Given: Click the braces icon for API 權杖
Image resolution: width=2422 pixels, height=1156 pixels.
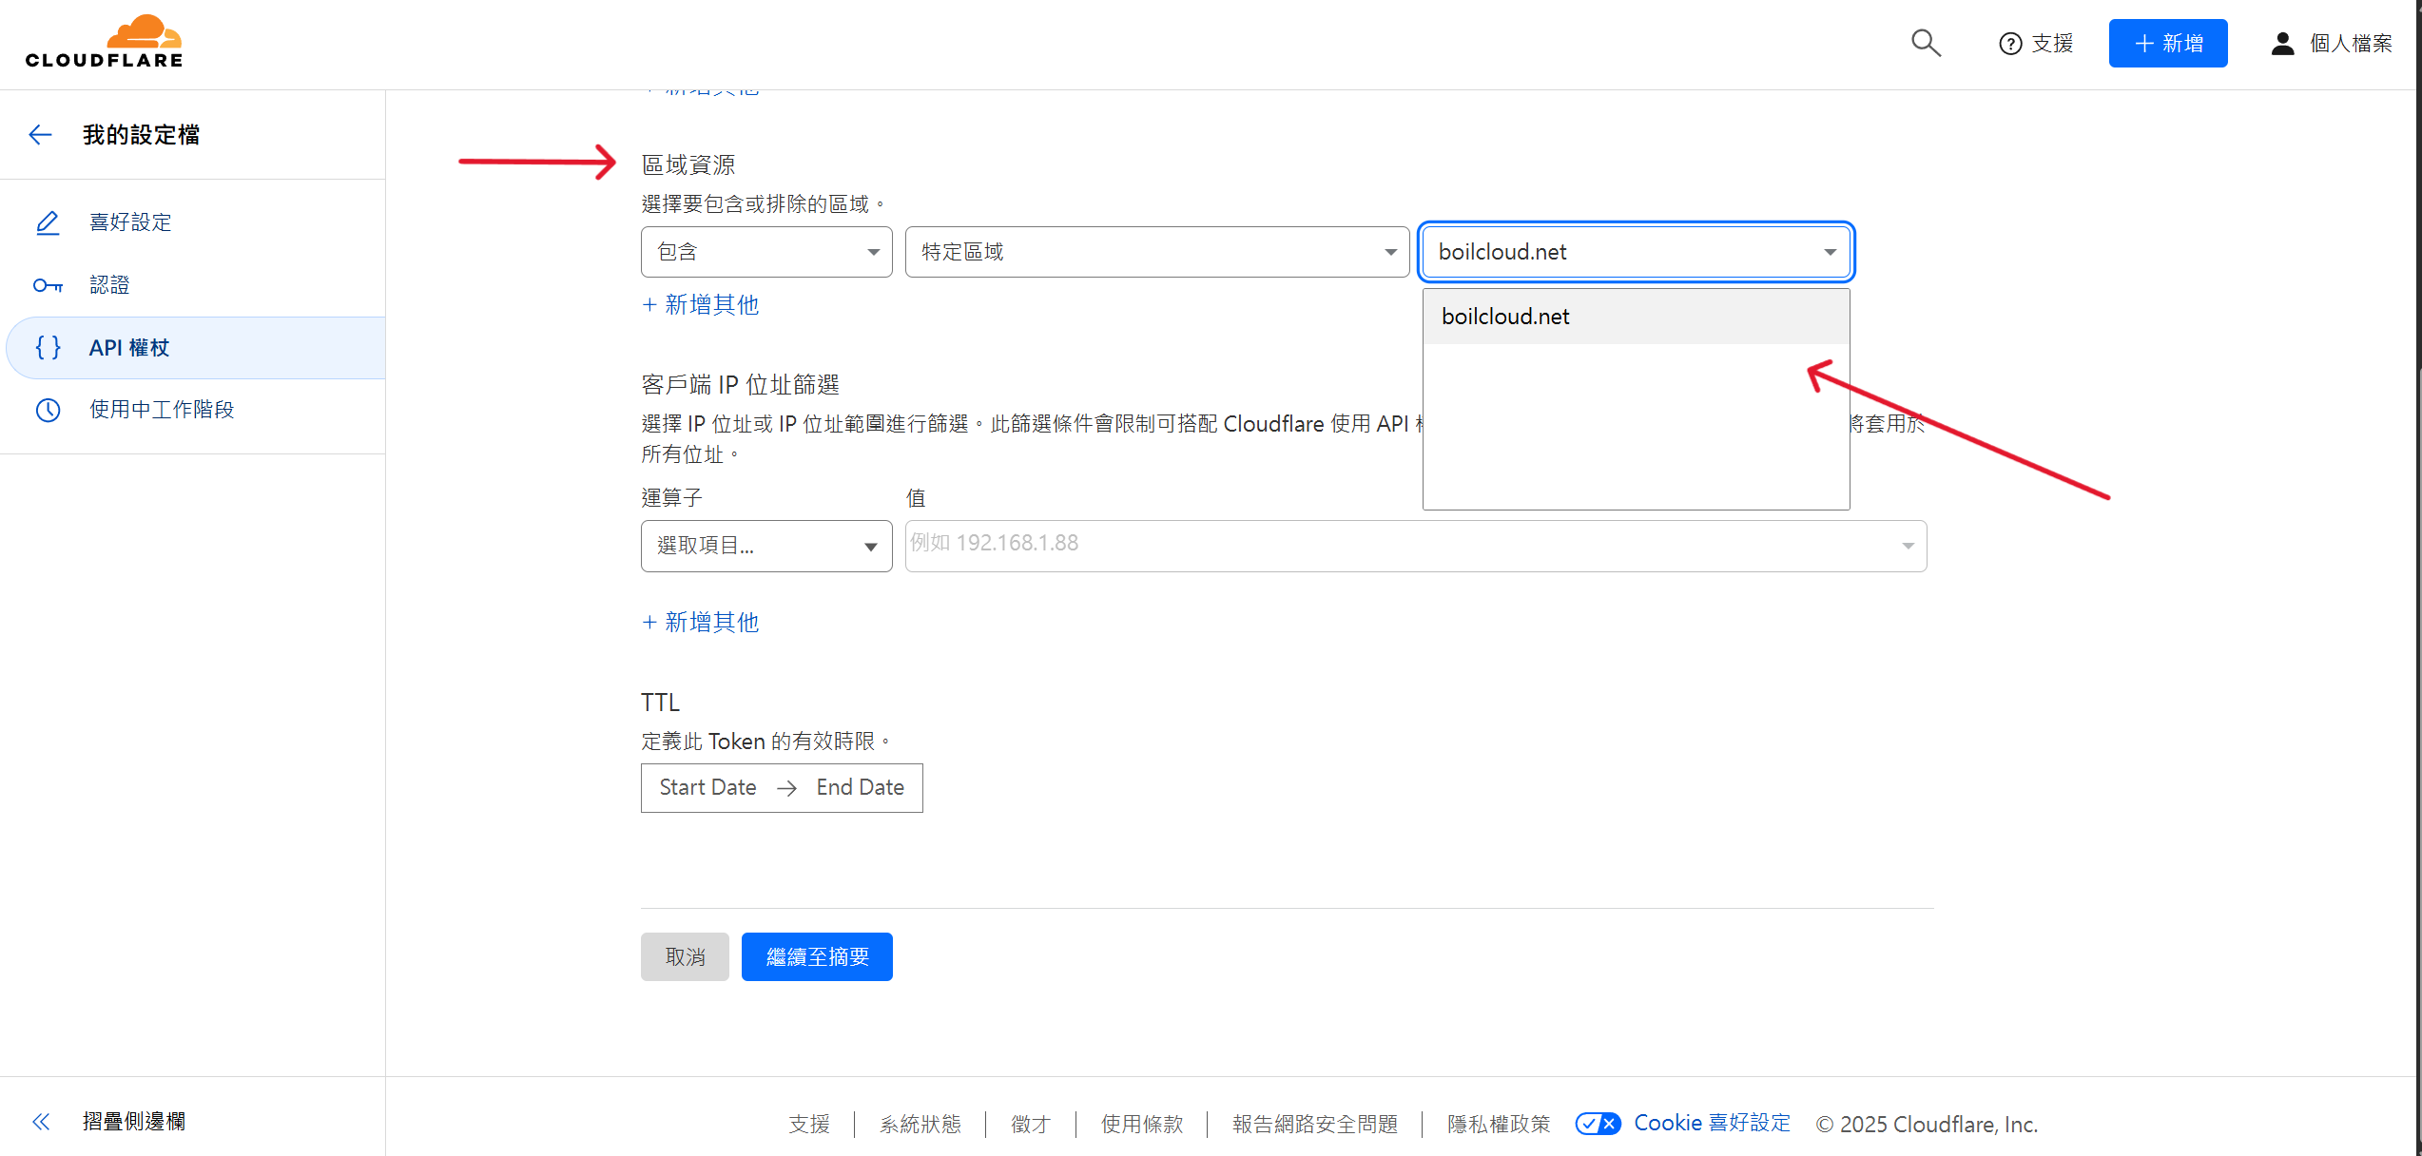Looking at the screenshot, I should 48,348.
